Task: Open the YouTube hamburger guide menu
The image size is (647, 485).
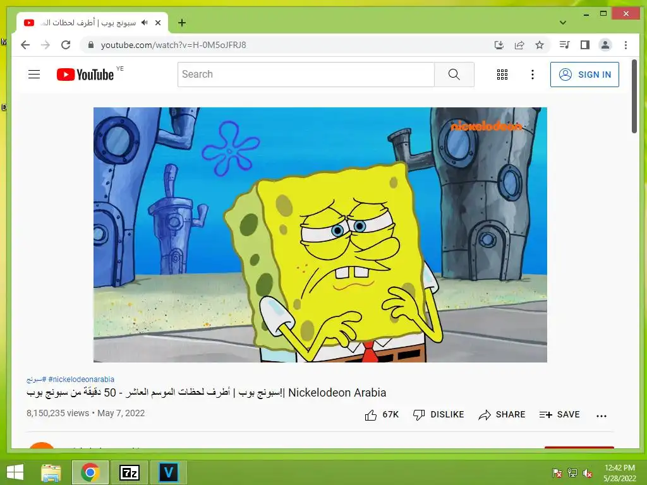Action: click(x=34, y=75)
